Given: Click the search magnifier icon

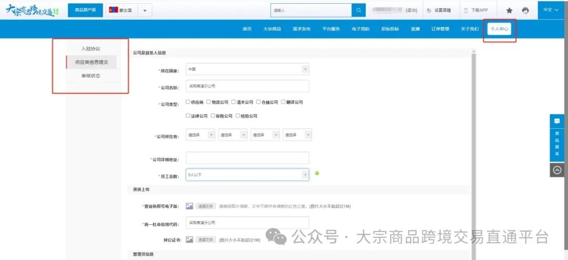Looking at the screenshot, I should tap(358, 11).
